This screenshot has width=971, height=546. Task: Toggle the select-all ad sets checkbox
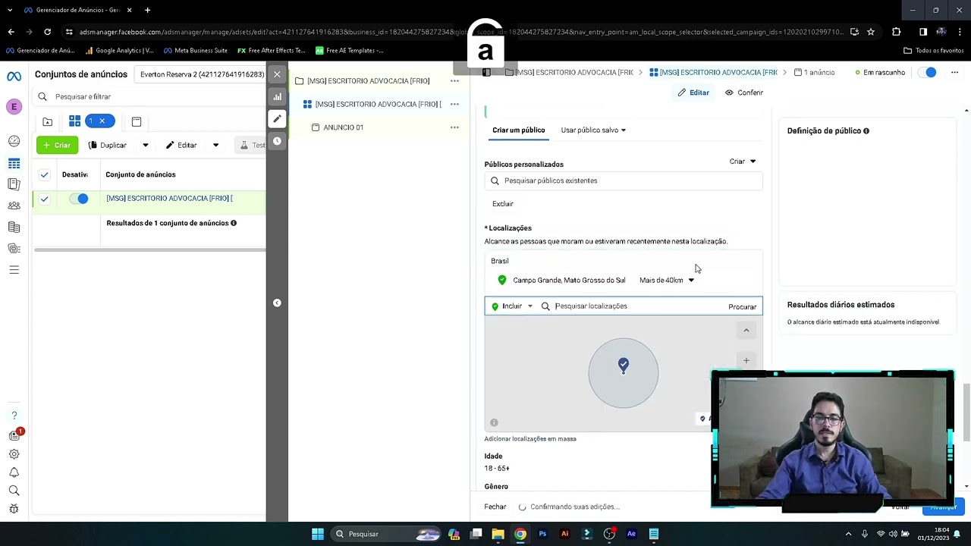click(44, 174)
